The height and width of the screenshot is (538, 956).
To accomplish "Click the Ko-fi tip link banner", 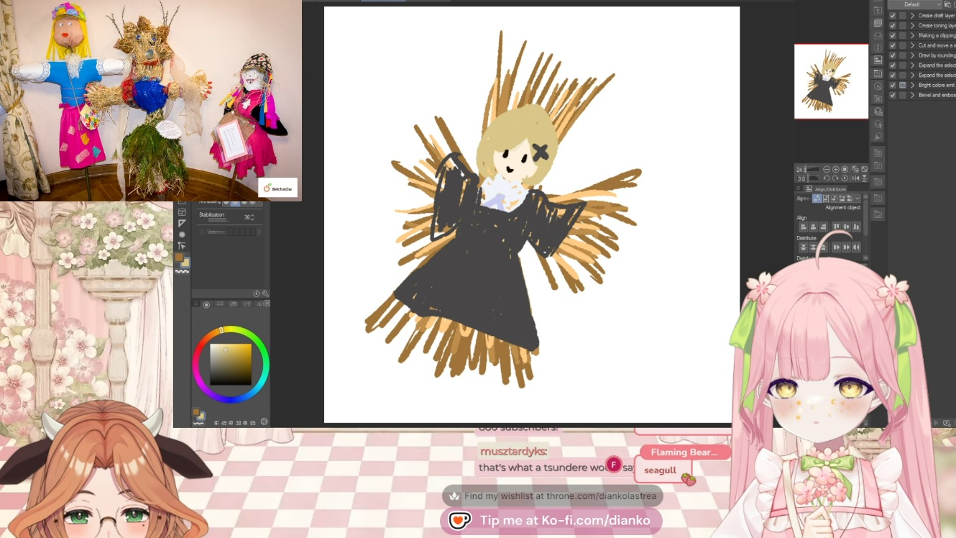I will pyautogui.click(x=551, y=520).
